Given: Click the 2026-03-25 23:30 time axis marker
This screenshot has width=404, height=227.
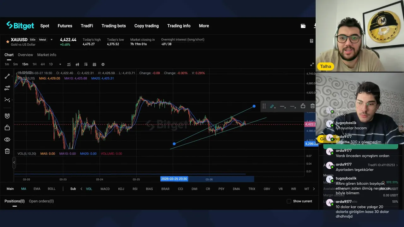Looking at the screenshot, I should 174,179.
